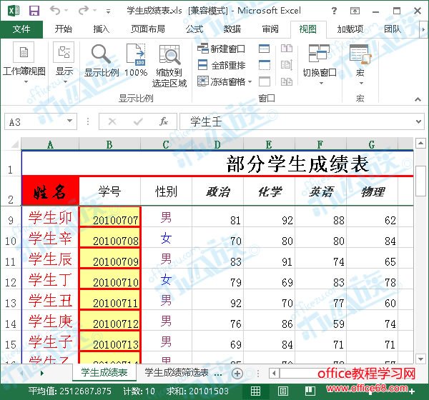This screenshot has height=400, width=429.
Task: Click the Save icon in quick access toolbar
Action: (34, 11)
